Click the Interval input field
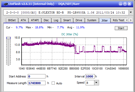Image resolution: width=135 pixels, height=92 pixels. click(90, 76)
